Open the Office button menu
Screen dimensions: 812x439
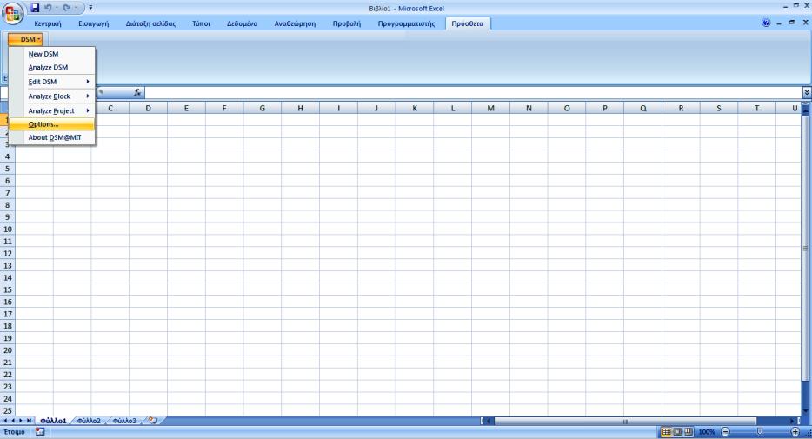(12, 13)
